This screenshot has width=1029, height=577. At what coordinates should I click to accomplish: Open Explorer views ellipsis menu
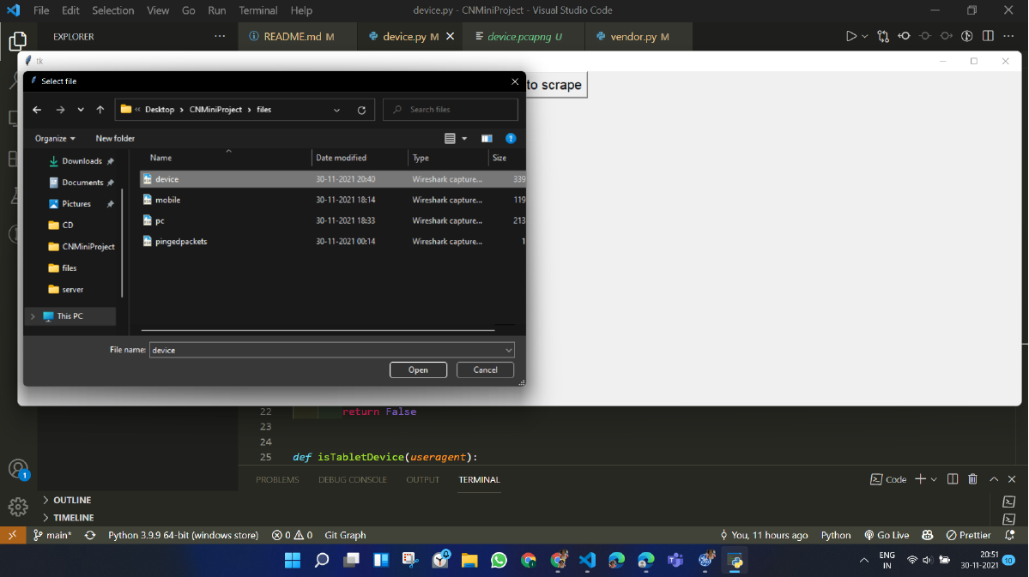coord(220,36)
